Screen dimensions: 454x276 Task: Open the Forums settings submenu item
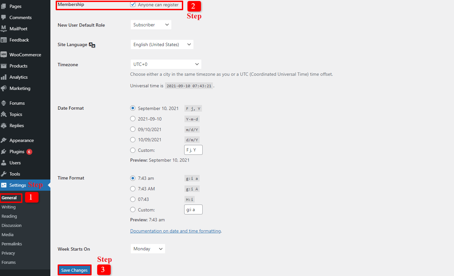click(x=9, y=262)
